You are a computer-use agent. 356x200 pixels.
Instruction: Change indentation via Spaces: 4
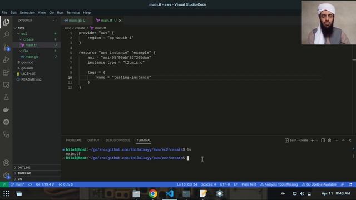click(x=209, y=184)
